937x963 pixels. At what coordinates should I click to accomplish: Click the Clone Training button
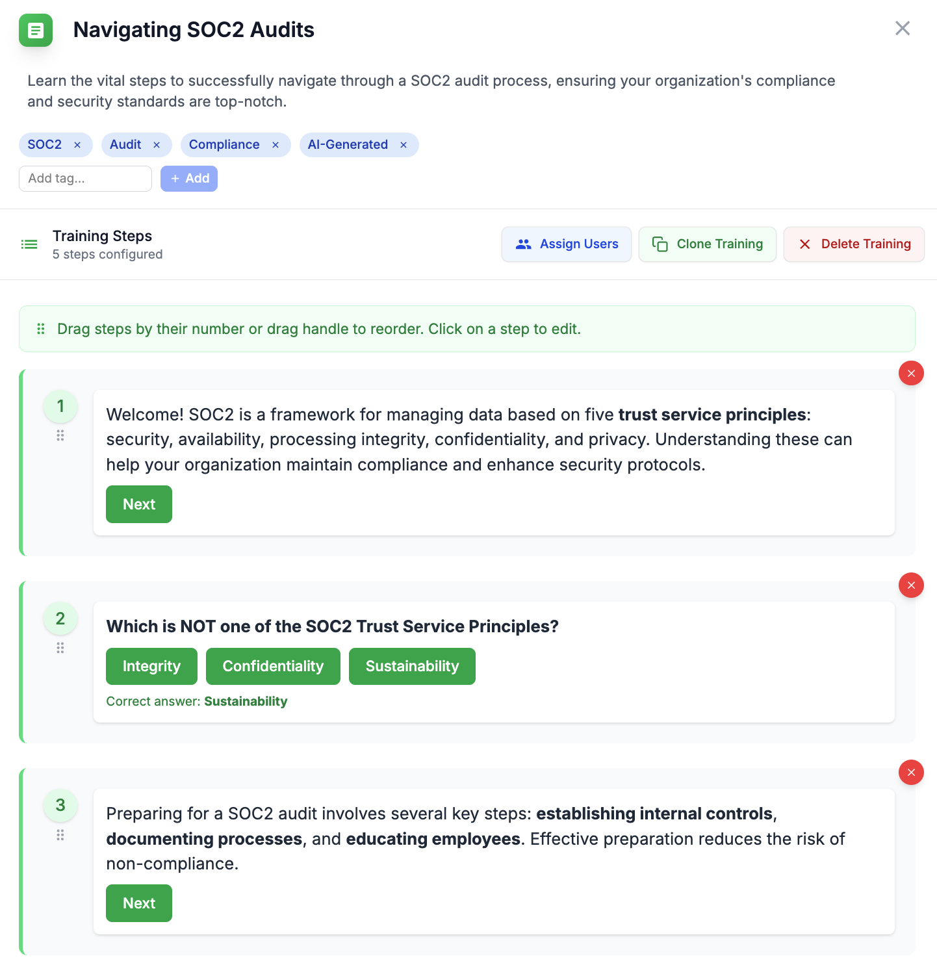coord(707,244)
